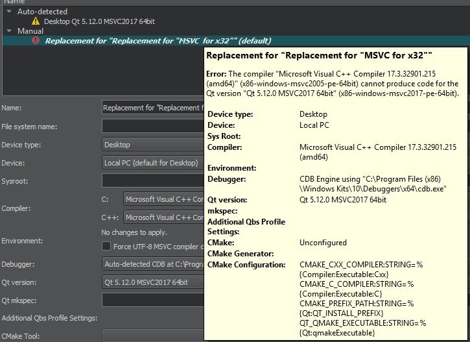
Task: Enable Force UTF-8 MSVC compiler output checkbox
Action: pyautogui.click(x=106, y=247)
